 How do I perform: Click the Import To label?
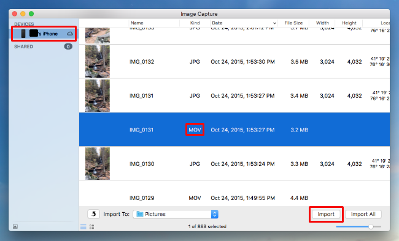116,214
